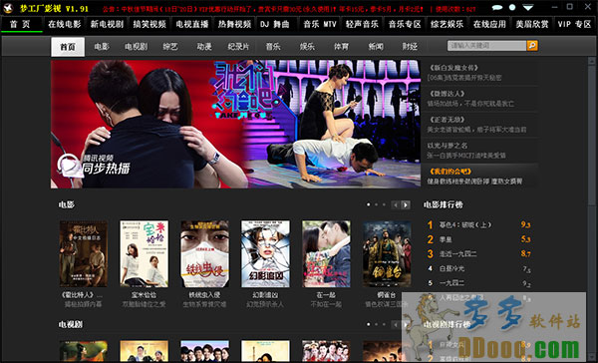
Task: Open the 音乐 sub-navigation category
Action: click(x=273, y=47)
